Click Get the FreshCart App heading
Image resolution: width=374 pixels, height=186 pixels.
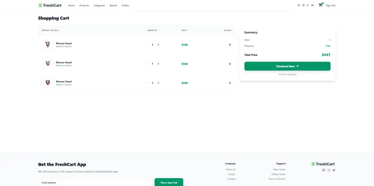tap(62, 164)
